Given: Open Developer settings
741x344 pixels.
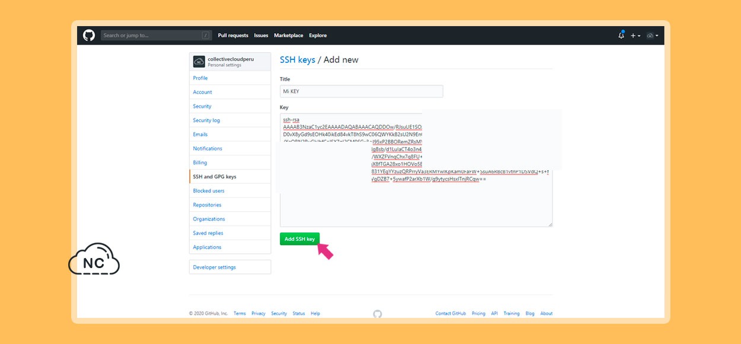Looking at the screenshot, I should click(230, 267).
